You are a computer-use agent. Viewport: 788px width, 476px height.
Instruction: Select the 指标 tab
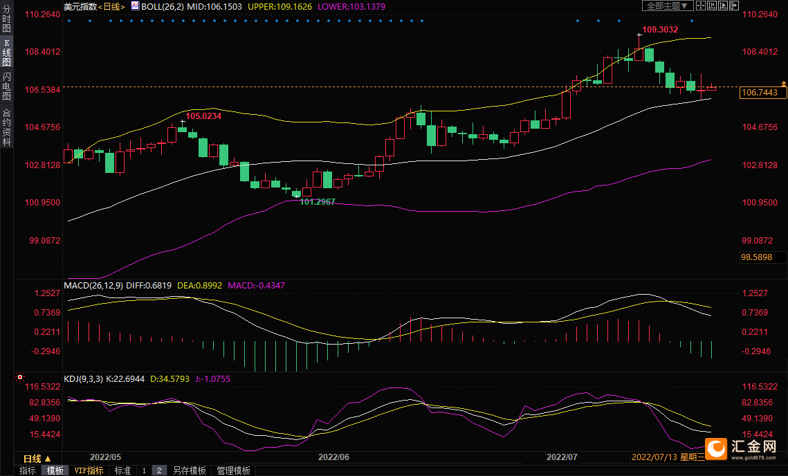[x=28, y=470]
